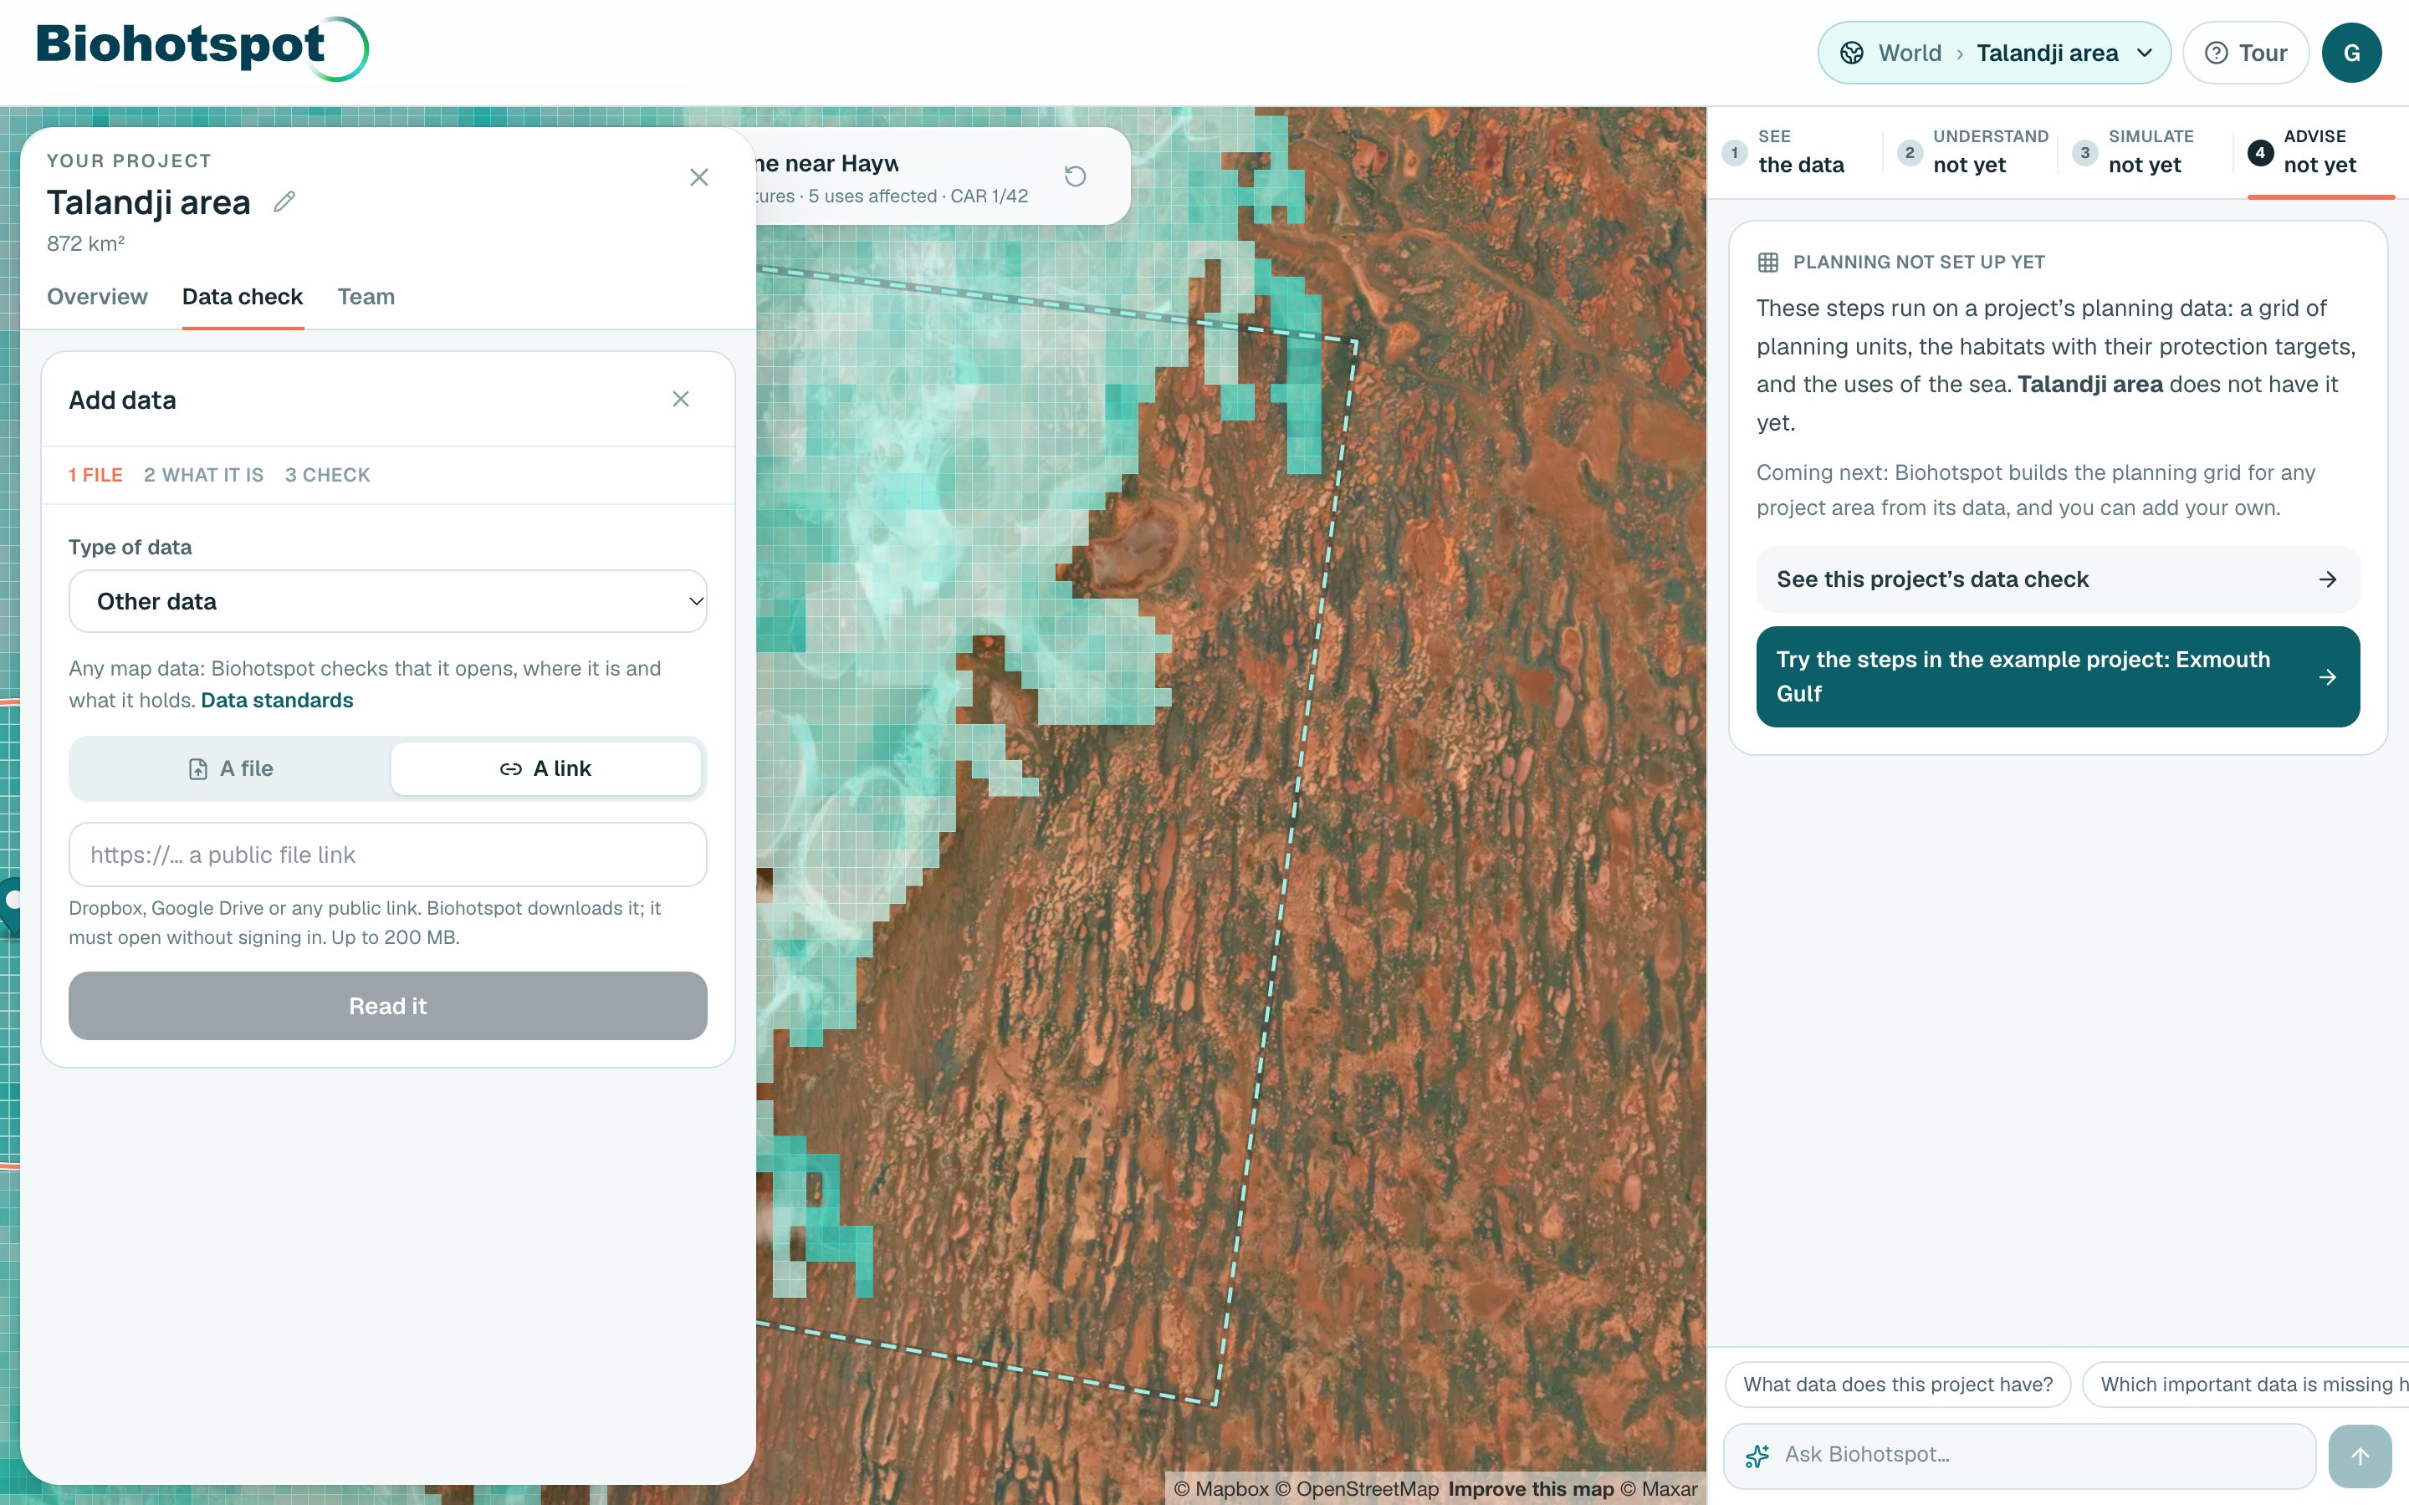Open the World globe icon in breadcrumb

1852,53
